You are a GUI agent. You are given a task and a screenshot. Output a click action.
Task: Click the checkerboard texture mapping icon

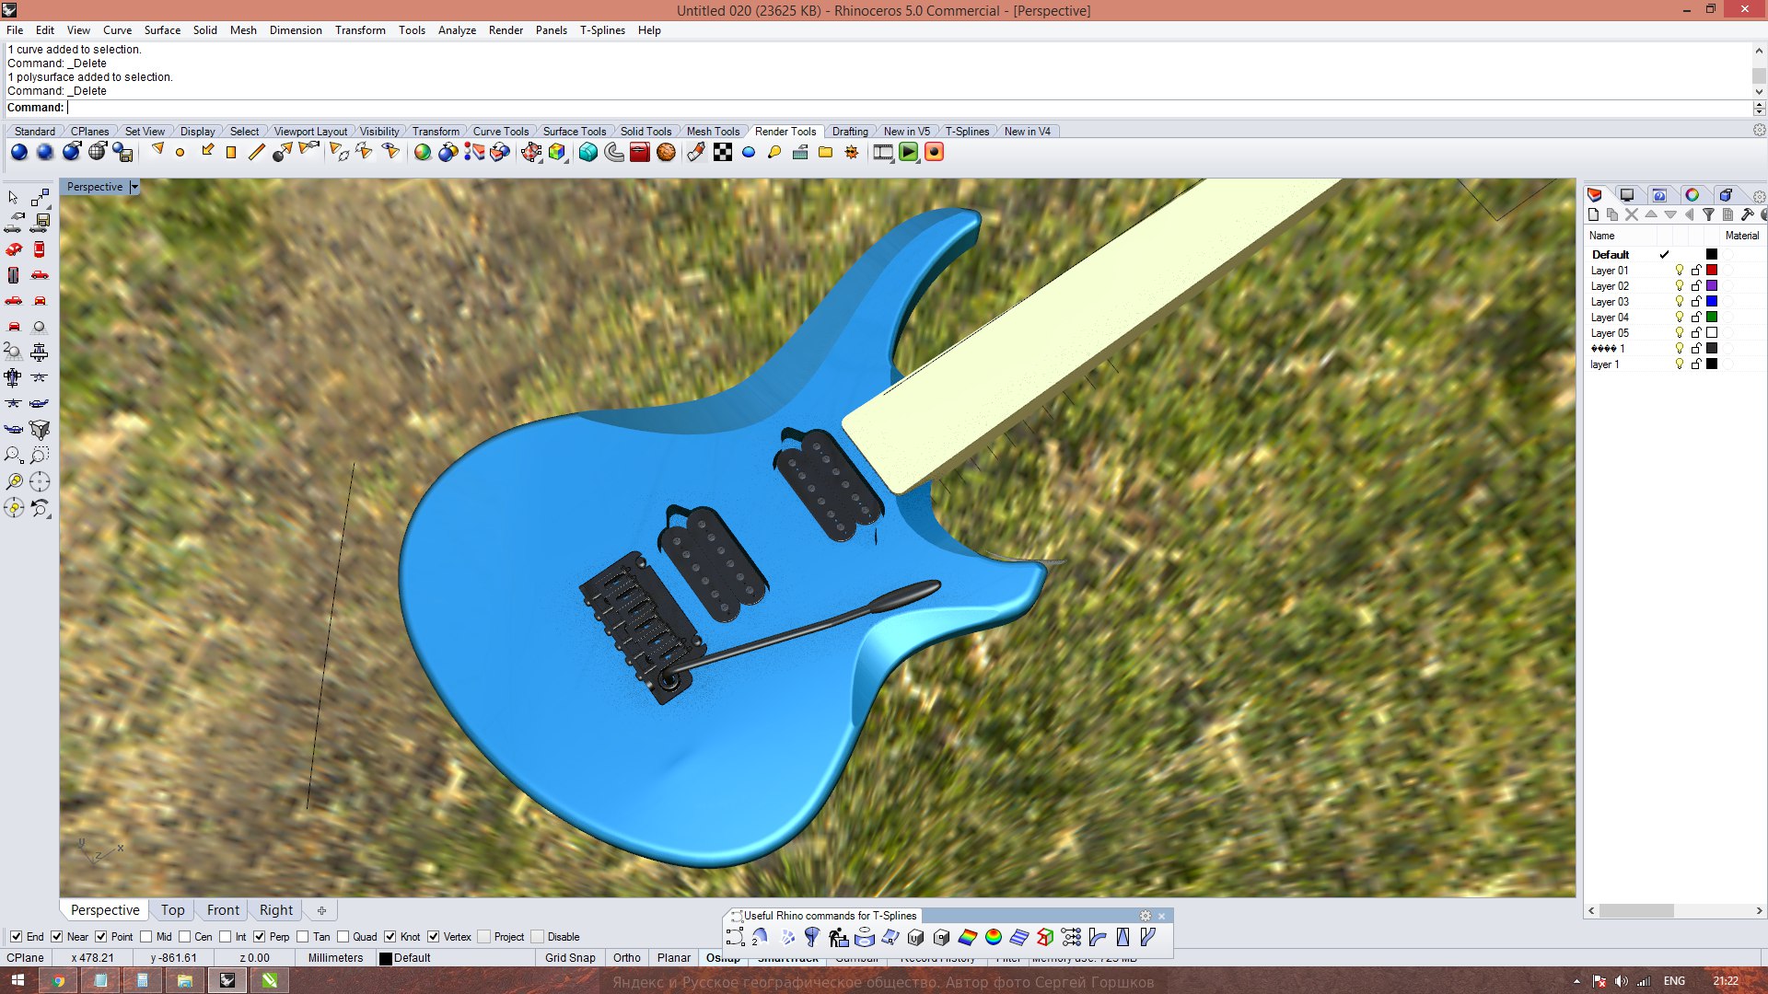pos(723,152)
